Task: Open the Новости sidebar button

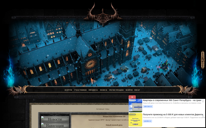Action: click(x=55, y=119)
